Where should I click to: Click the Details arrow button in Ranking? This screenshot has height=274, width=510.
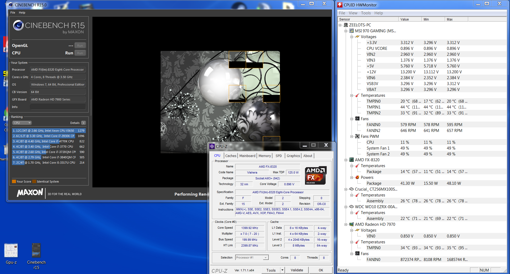(84, 123)
